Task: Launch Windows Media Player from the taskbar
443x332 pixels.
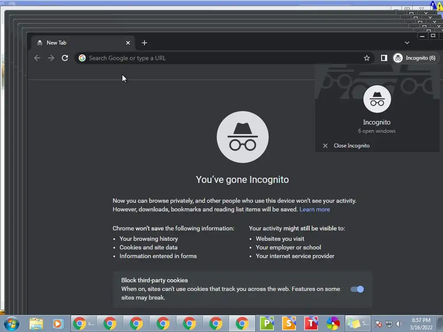Action: coord(58,323)
